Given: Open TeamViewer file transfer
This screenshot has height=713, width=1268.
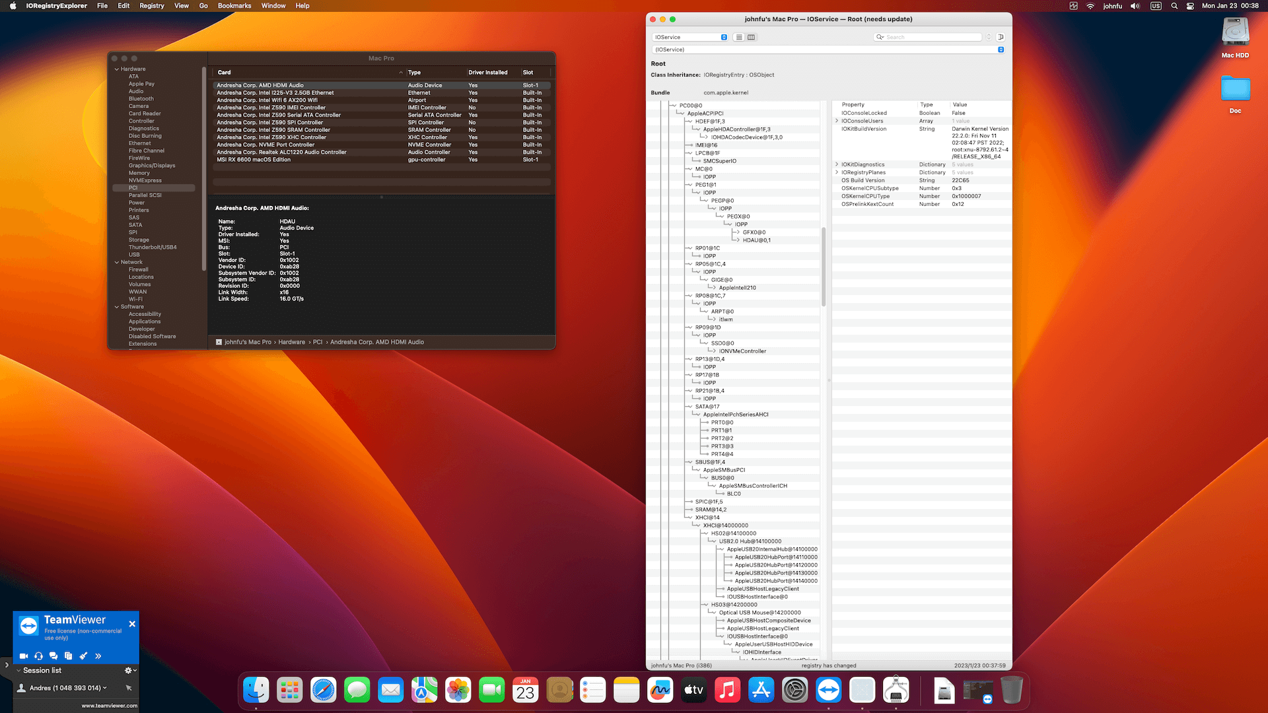Looking at the screenshot, I should click(68, 656).
